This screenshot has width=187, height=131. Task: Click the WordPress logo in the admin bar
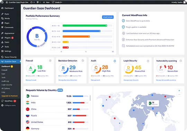pyautogui.click(x=2, y=2)
